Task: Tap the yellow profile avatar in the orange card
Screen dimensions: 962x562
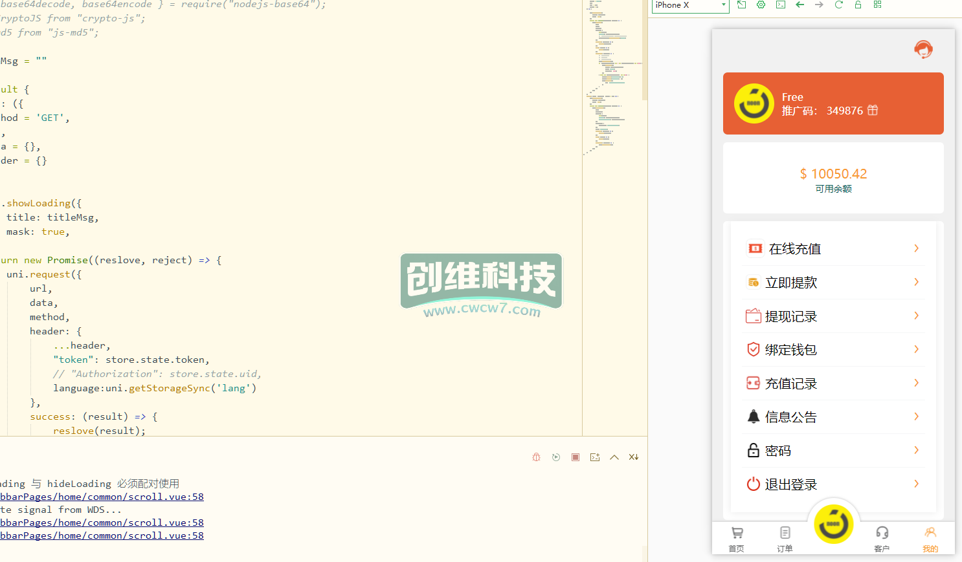Action: pyautogui.click(x=754, y=103)
